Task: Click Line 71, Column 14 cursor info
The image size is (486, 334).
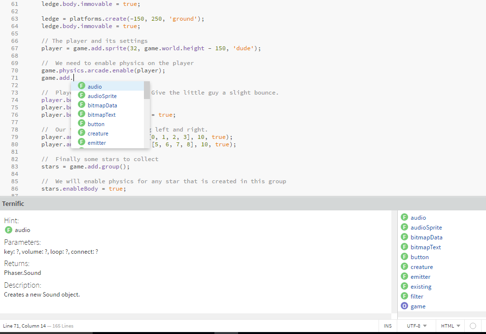Action: pyautogui.click(x=25, y=326)
